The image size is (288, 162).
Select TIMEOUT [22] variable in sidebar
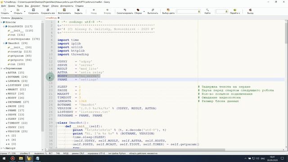pos(18,123)
